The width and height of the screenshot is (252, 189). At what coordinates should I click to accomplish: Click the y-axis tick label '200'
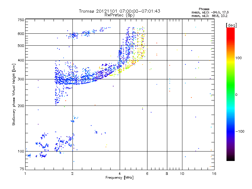pos(21,106)
